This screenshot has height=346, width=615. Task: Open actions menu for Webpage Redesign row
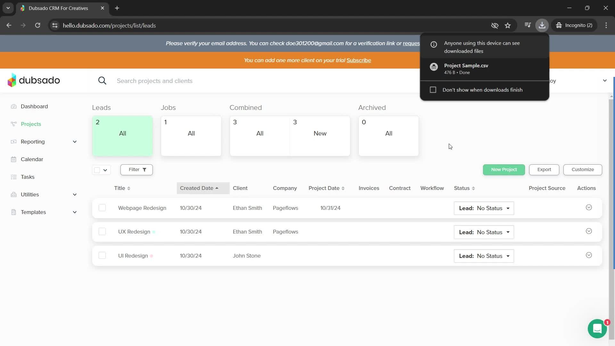(589, 208)
